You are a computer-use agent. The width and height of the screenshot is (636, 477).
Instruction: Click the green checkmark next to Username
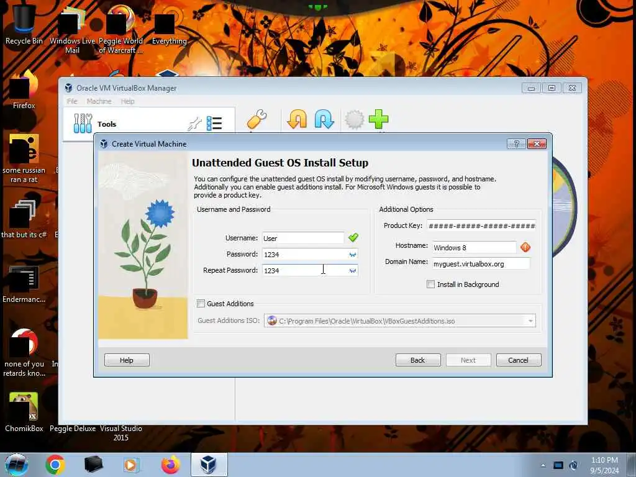[353, 238]
